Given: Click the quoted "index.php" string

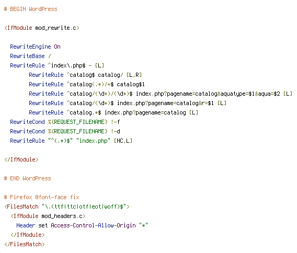Looking at the screenshot, I should [93, 141].
